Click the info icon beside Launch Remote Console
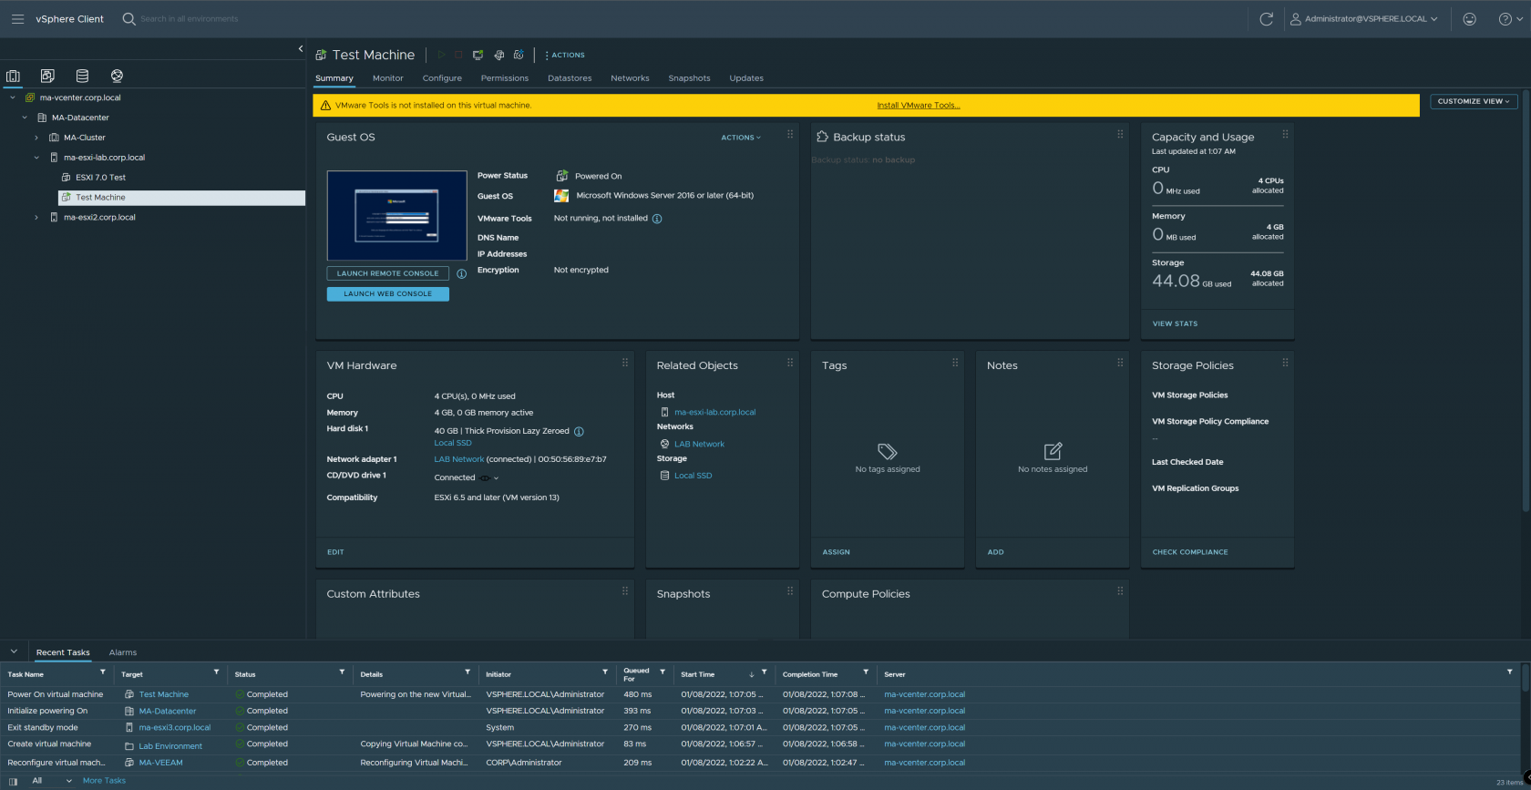 pos(461,273)
